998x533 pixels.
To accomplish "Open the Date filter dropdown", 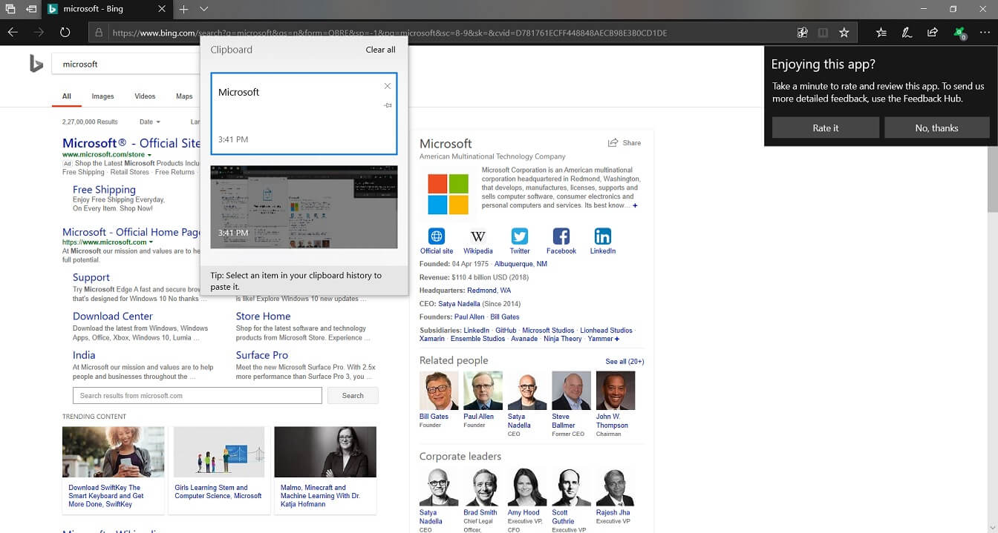I will [x=150, y=122].
